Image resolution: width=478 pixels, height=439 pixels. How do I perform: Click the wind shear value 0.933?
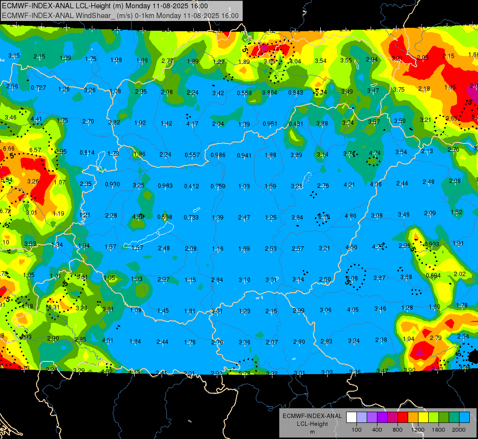click(x=432, y=244)
